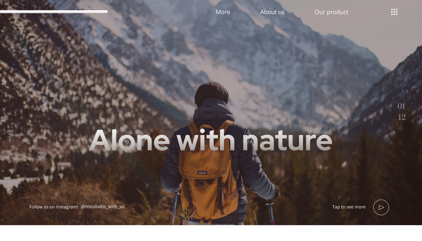
Task: Open the Our product nav link
Action: coord(331,12)
